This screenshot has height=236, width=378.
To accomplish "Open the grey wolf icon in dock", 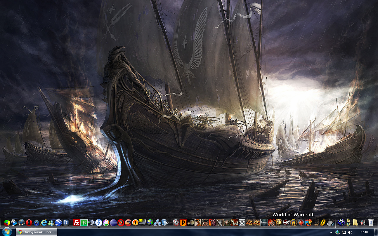I will tap(330, 223).
